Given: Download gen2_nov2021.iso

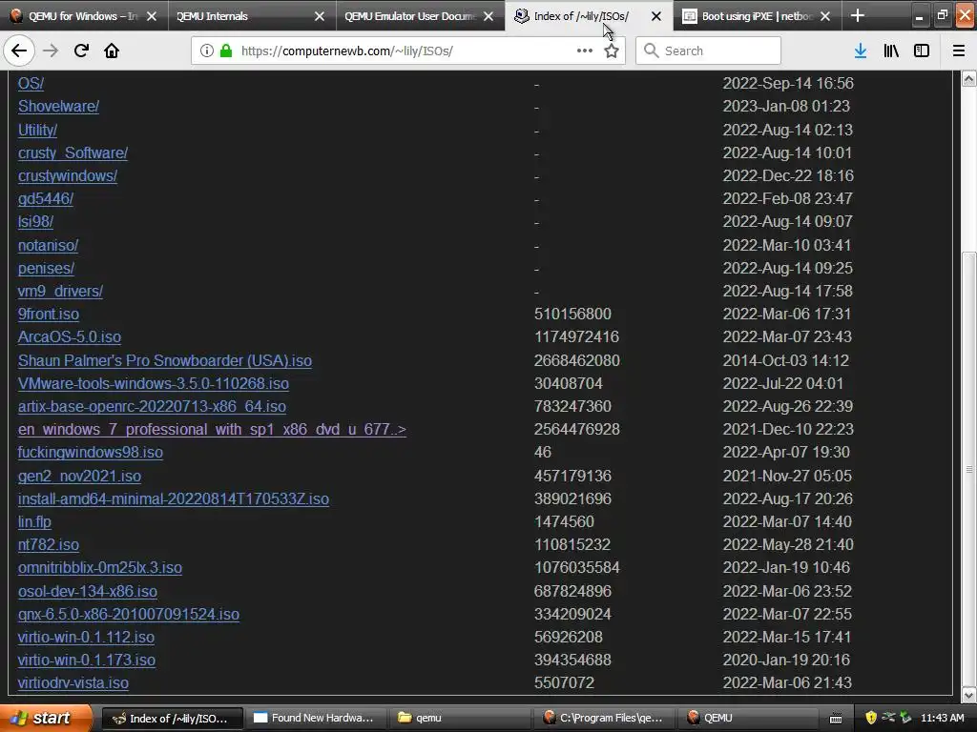Looking at the screenshot, I should click(79, 477).
